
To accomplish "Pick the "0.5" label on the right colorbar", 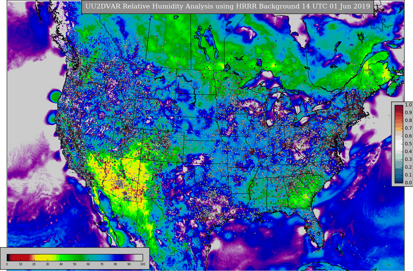I will 408,144.
